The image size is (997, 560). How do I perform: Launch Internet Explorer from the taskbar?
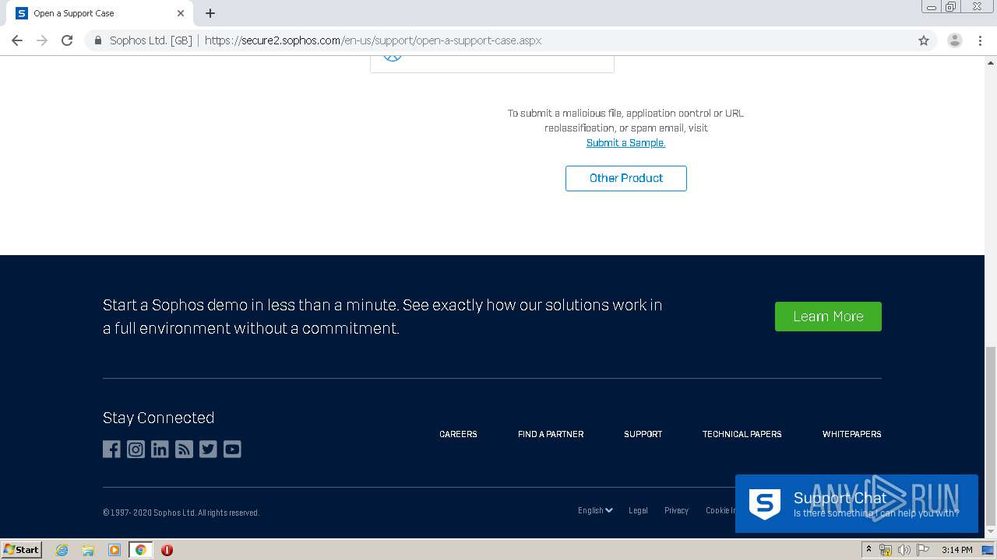[62, 550]
